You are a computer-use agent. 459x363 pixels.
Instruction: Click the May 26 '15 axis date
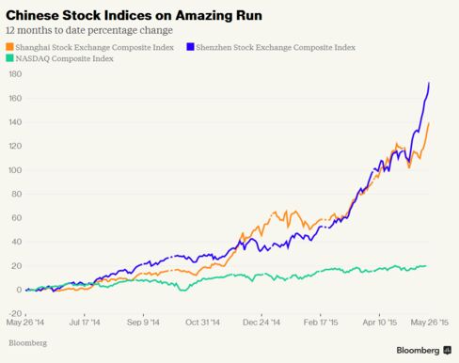pyautogui.click(x=430, y=323)
